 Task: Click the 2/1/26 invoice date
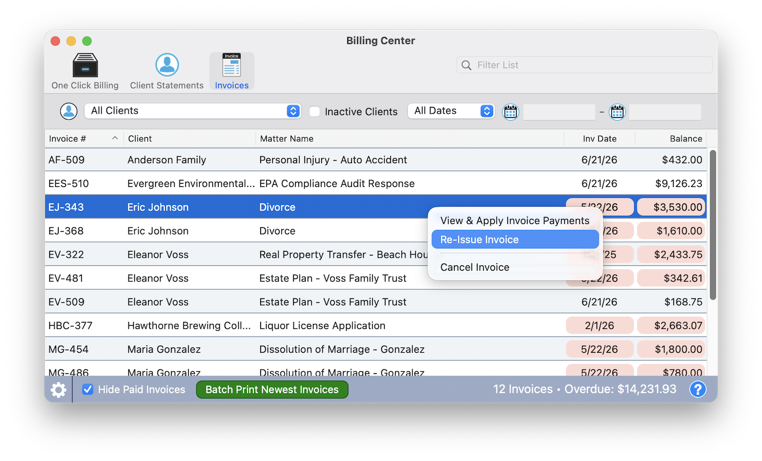coord(600,326)
